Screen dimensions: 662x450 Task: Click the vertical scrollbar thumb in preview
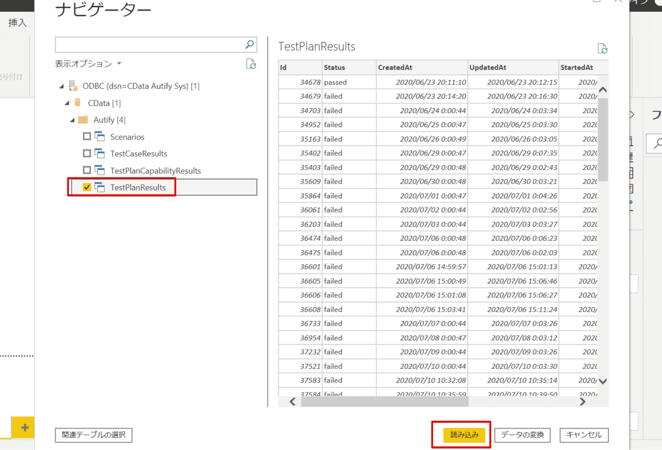pos(603,139)
